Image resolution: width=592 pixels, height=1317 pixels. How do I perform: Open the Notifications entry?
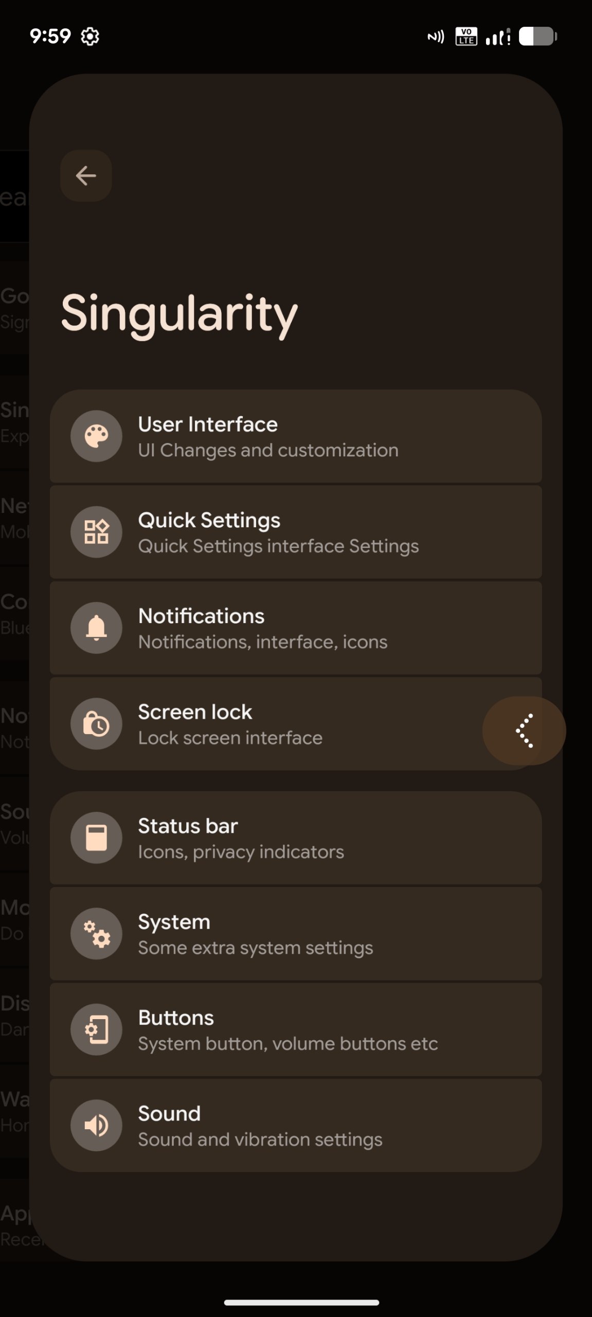(x=296, y=628)
